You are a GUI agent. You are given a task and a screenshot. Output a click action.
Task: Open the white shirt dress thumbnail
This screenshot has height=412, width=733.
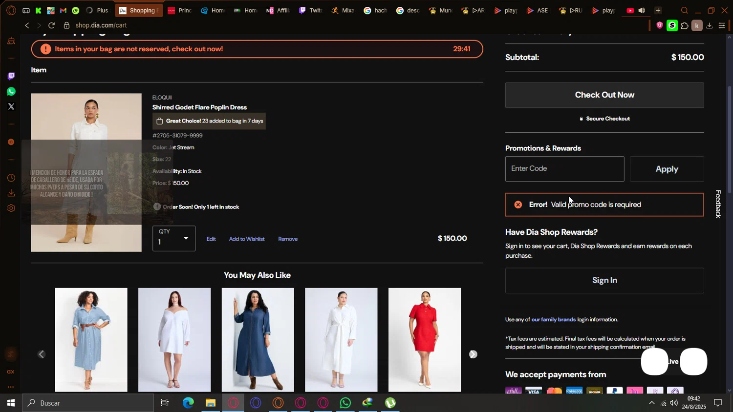pos(341,340)
